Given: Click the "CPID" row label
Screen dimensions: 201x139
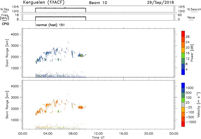Looking at the screenshot, I should [x=5, y=24].
